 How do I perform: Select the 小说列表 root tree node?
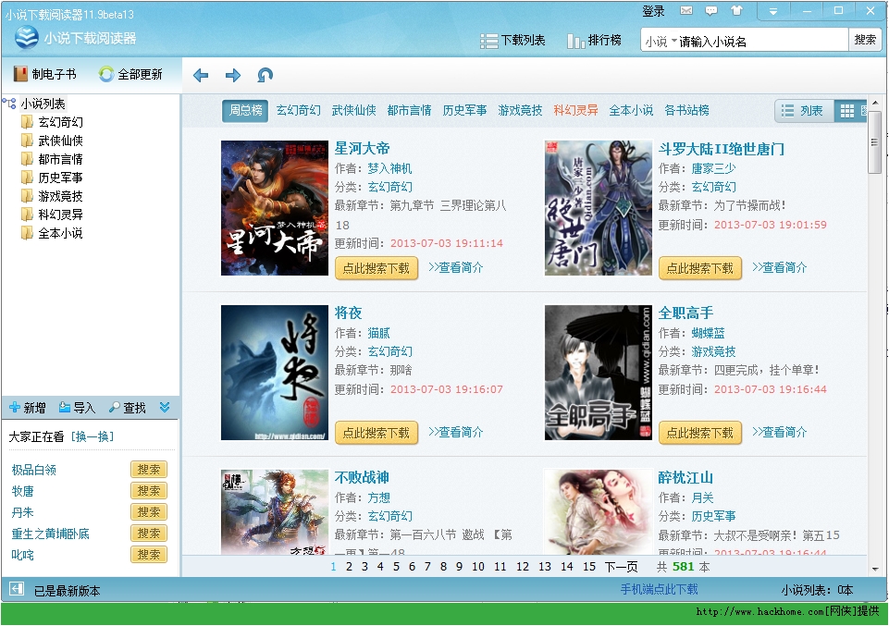click(43, 104)
